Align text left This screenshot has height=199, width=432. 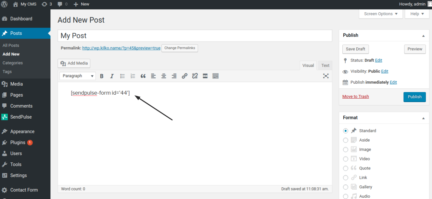pyautogui.click(x=153, y=76)
